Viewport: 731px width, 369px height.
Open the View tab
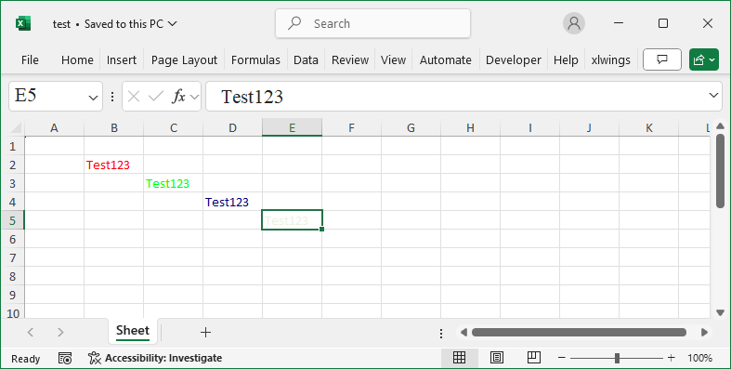click(x=393, y=59)
